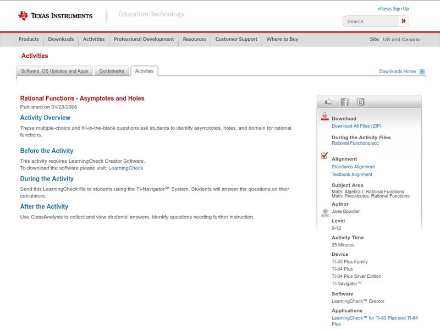Open the LearningCheck software link
Image resolution: width=440 pixels, height=329 pixels.
125,168
